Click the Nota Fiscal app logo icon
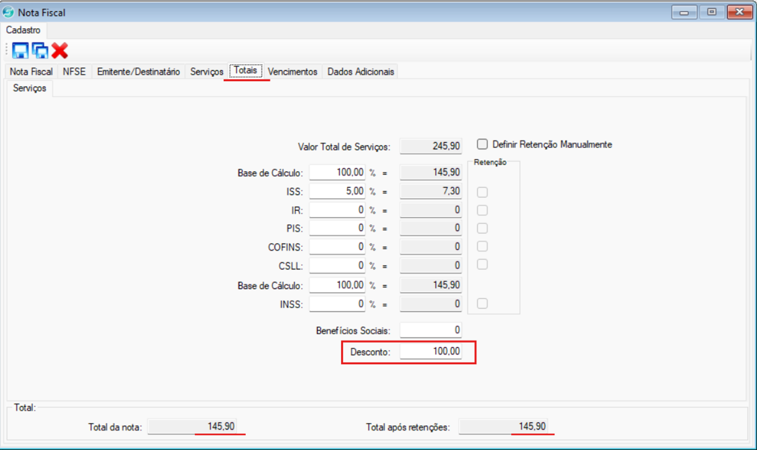 coord(9,12)
